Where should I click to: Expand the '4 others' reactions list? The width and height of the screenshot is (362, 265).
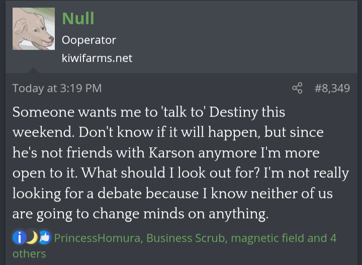coord(30,253)
